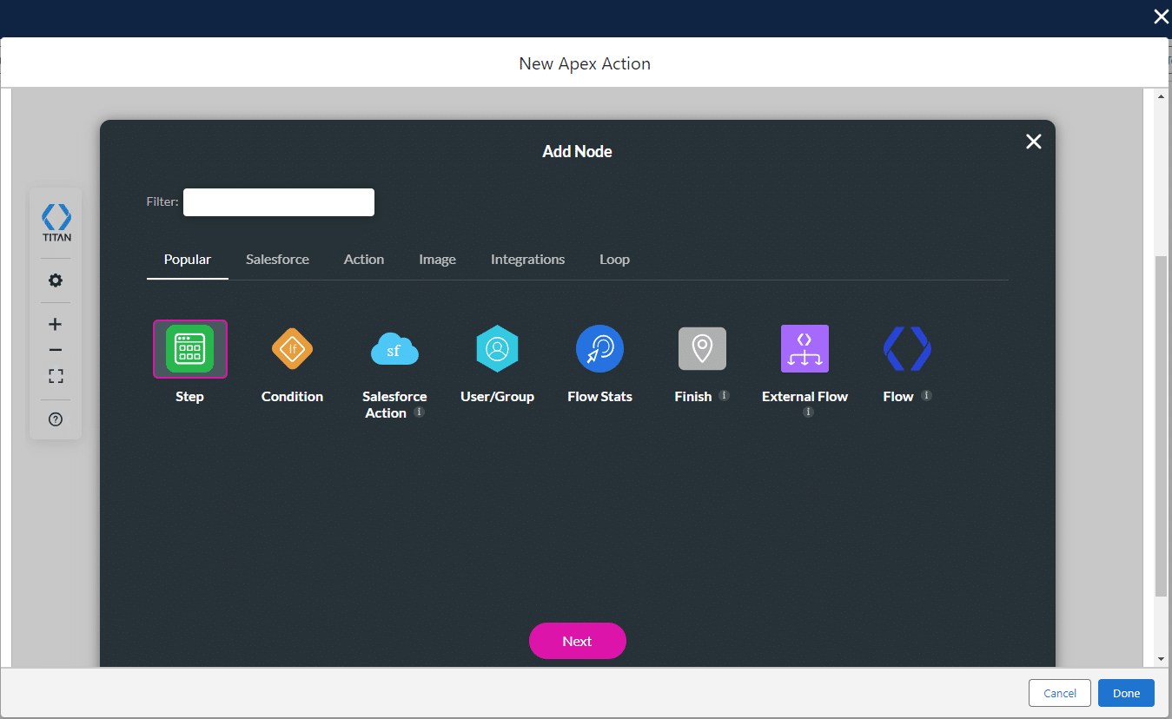Open the settings gear in the sidebar
Viewport: 1172px width, 719px height.
55,280
